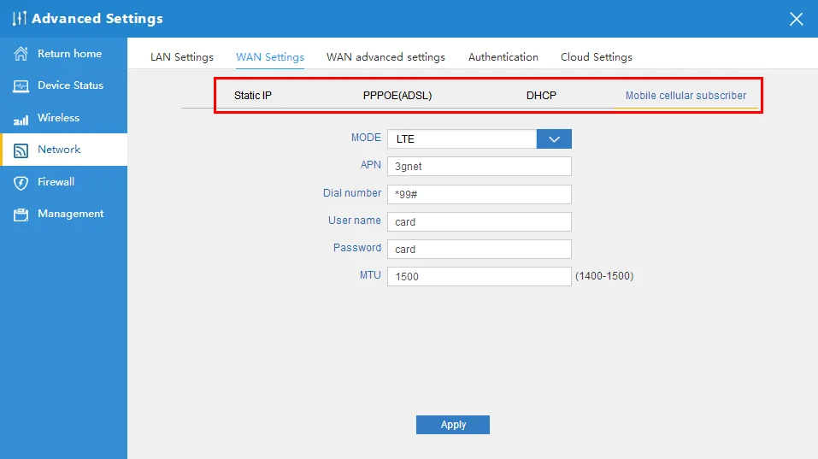Screen dimensions: 818x459
Task: Go to the Authentication tab
Action: [503, 57]
